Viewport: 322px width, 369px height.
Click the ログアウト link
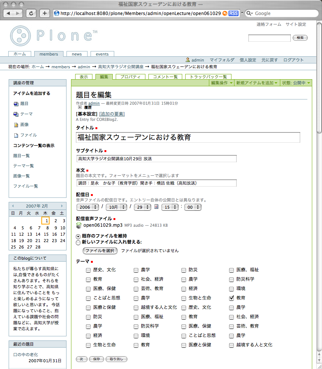(x=293, y=60)
